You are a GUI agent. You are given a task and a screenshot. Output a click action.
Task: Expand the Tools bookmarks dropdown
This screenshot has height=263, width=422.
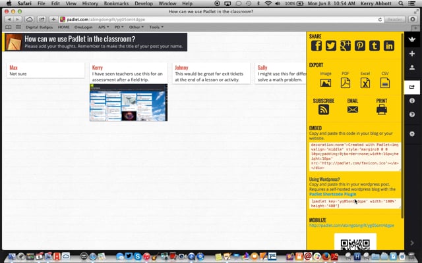(x=156, y=27)
